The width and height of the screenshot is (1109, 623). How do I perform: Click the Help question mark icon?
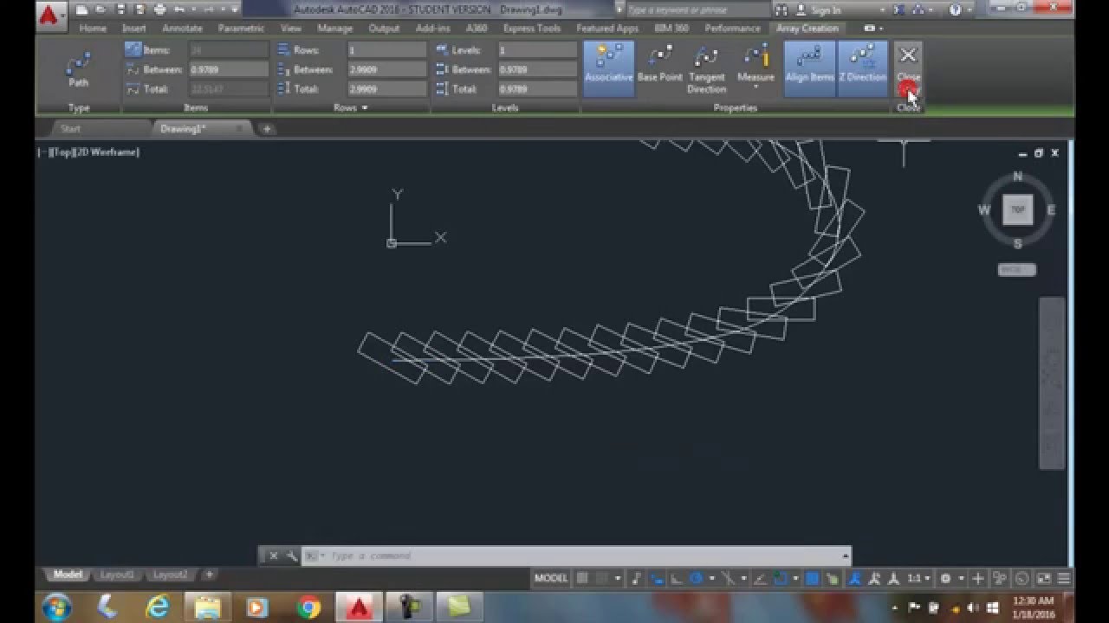(x=955, y=10)
